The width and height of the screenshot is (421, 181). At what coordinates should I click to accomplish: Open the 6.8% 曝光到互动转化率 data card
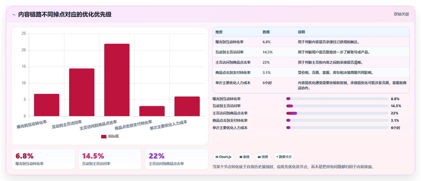[x=43, y=159]
